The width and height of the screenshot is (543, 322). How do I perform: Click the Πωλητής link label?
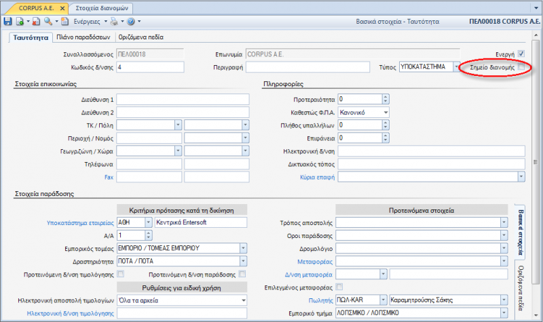[320, 300]
